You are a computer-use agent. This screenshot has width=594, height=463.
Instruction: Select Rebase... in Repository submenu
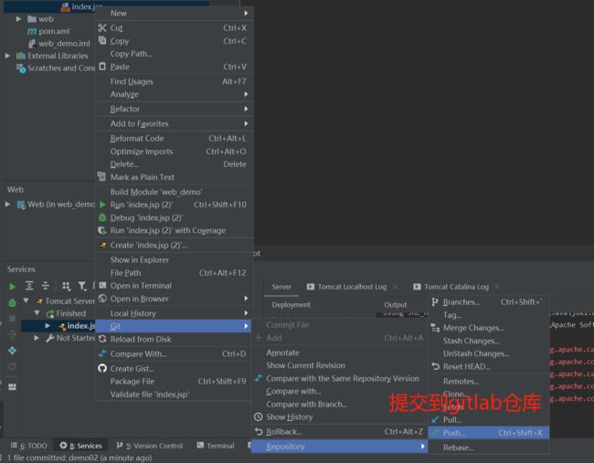pos(489,447)
